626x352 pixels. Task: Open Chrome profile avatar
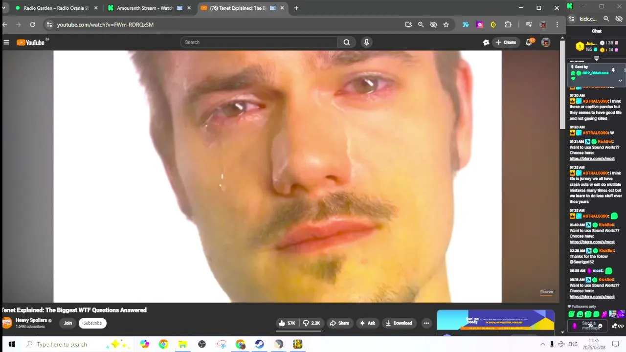click(x=543, y=24)
